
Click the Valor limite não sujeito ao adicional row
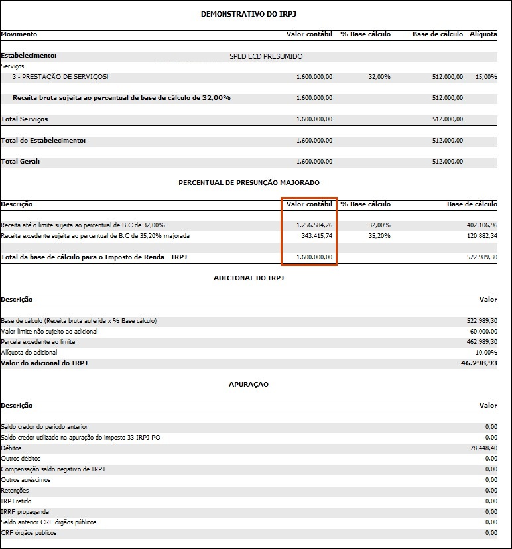(x=249, y=332)
